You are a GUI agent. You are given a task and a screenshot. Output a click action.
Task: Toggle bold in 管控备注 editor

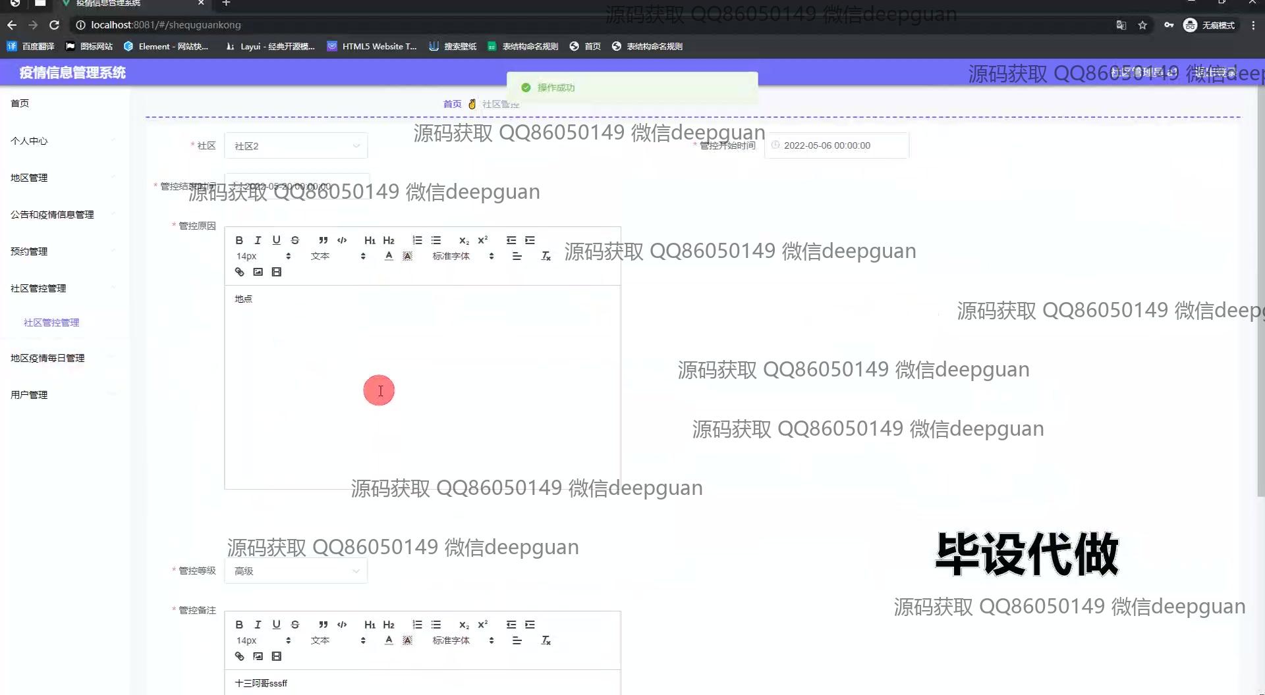coord(239,625)
